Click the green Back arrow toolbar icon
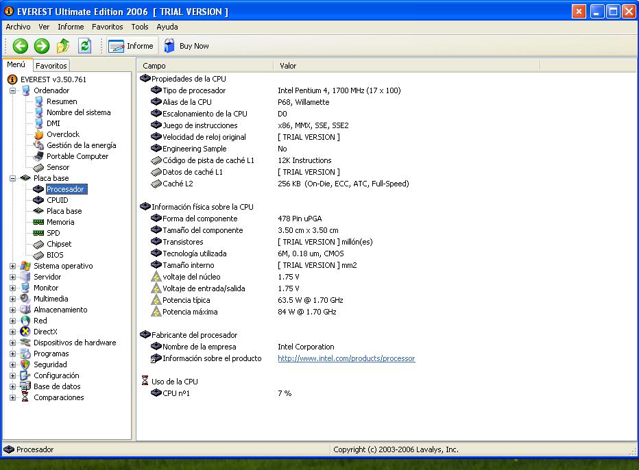639x470 pixels. (20, 46)
